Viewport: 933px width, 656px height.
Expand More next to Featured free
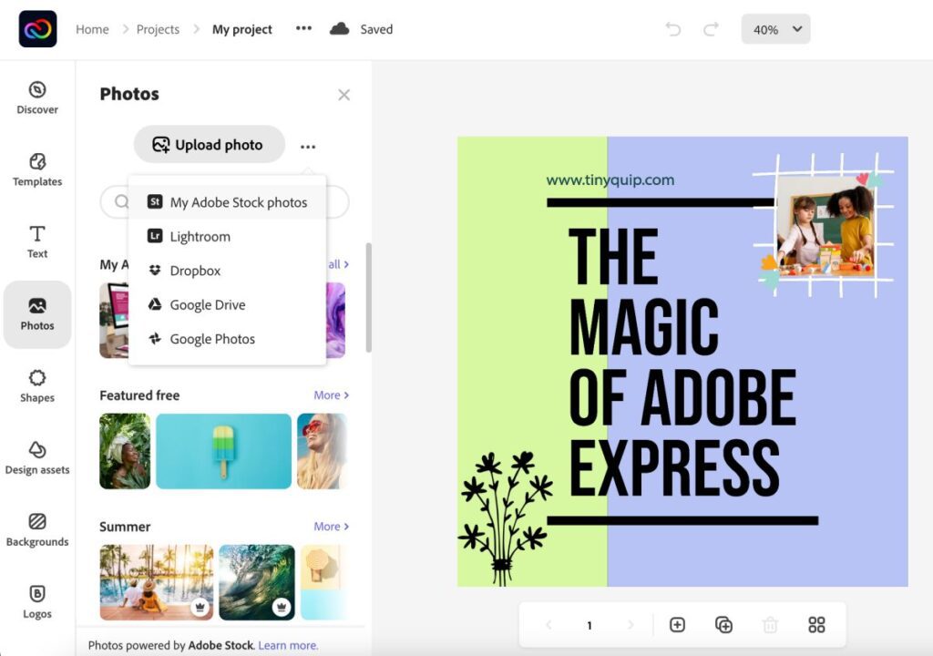click(330, 395)
